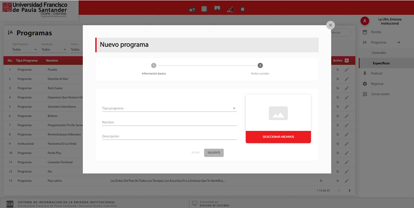
Task: Open Podcast in the sidebar
Action: (x=376, y=73)
